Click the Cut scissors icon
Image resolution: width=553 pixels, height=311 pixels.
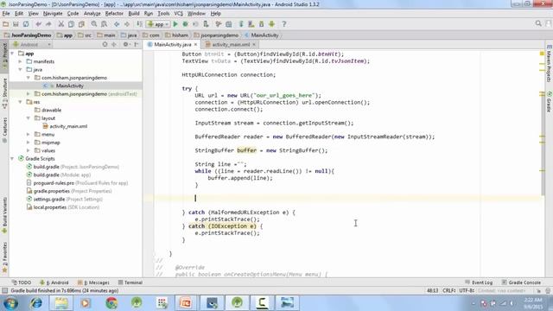(61, 24)
